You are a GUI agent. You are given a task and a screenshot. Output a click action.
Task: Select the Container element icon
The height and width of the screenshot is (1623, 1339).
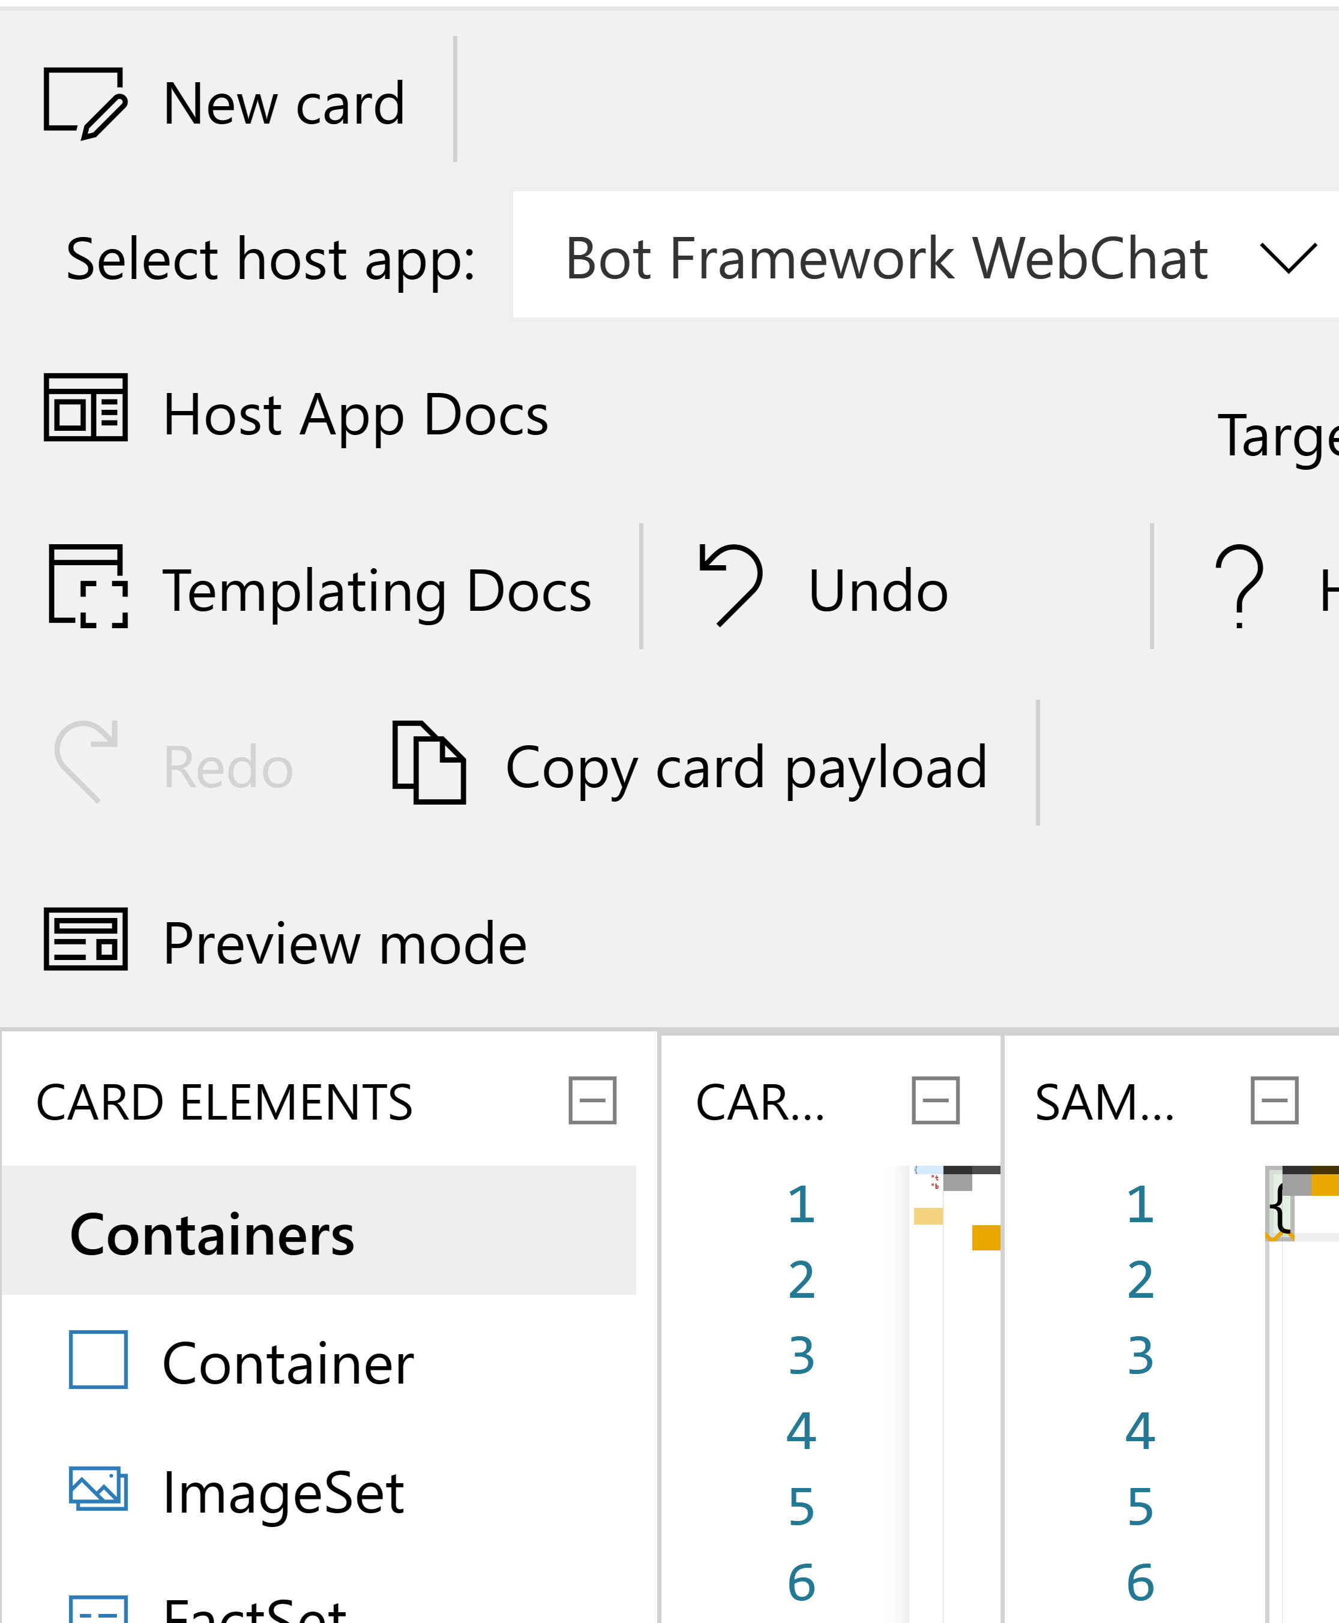click(x=98, y=1360)
